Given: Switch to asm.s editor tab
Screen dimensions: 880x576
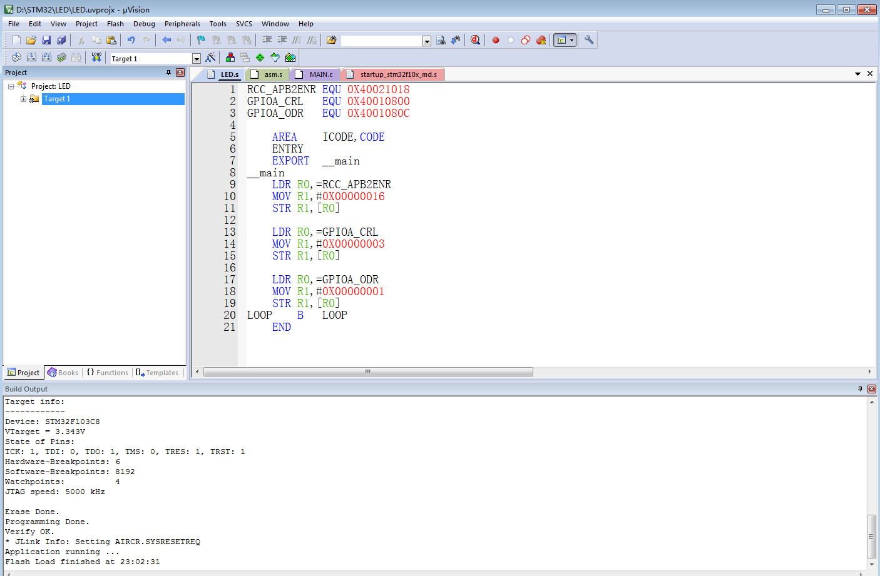Looking at the screenshot, I should point(268,74).
